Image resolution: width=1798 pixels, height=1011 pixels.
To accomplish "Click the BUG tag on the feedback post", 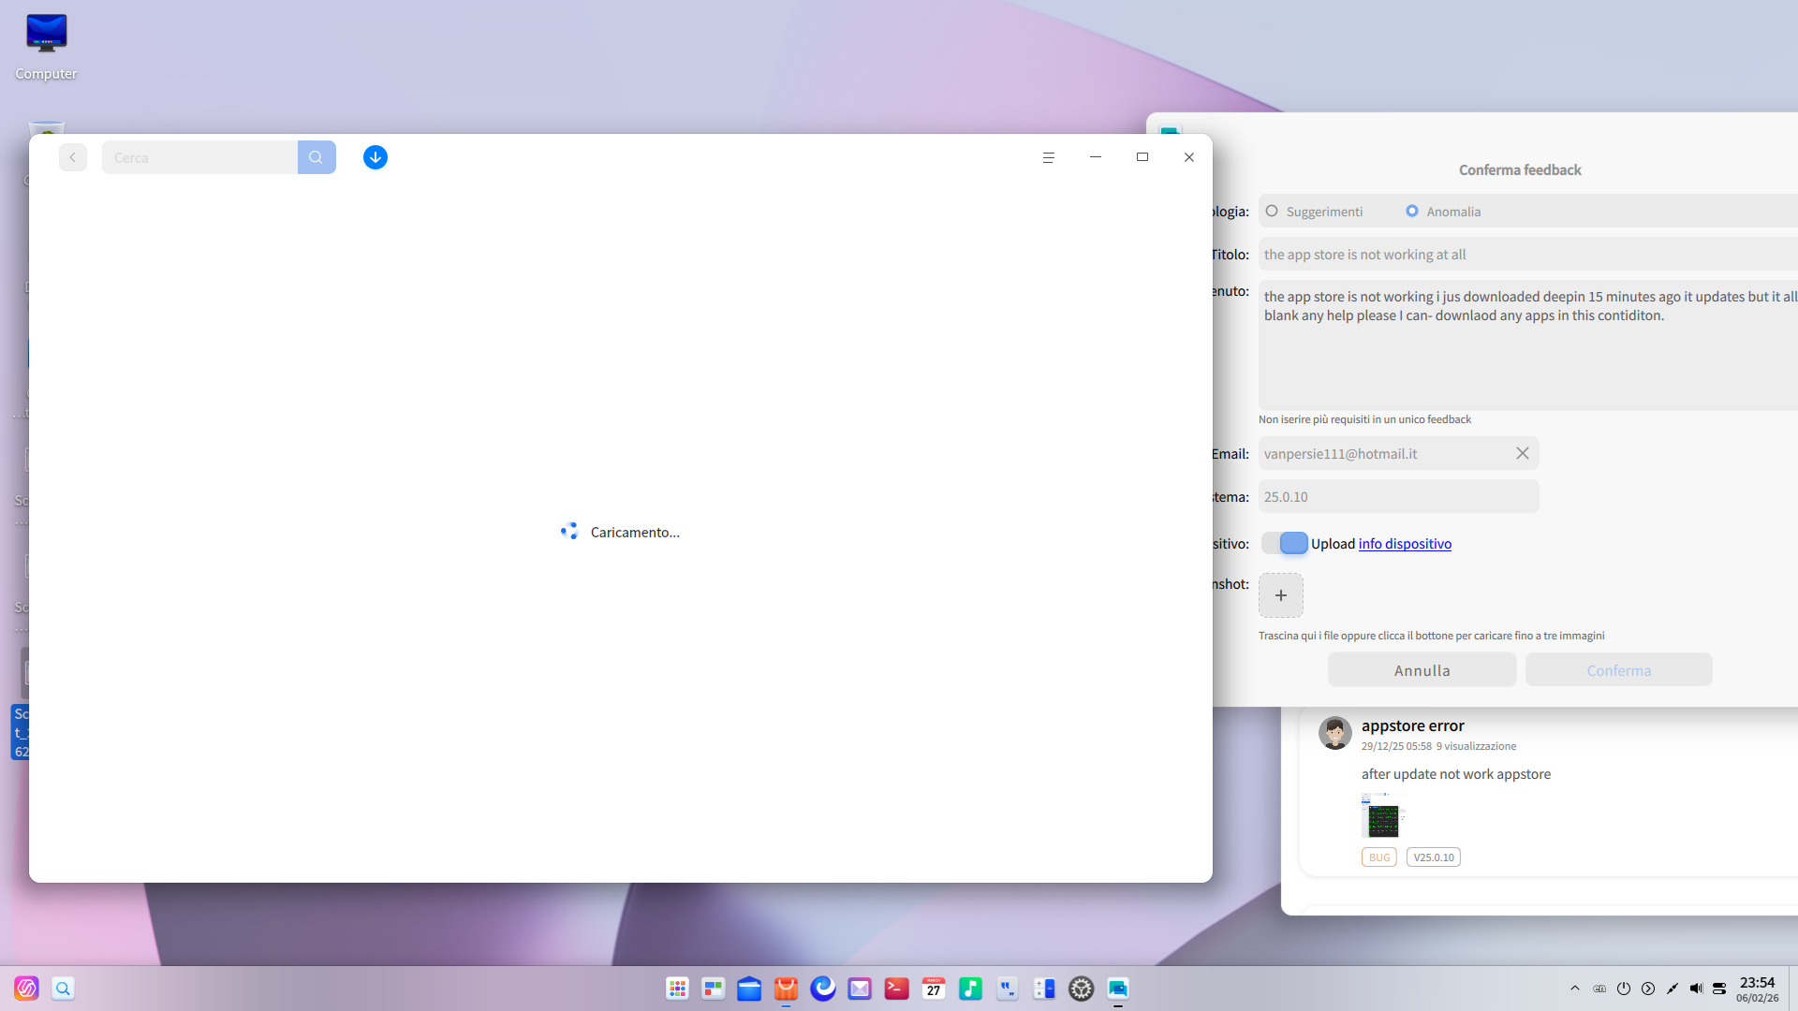I will click(x=1378, y=857).
